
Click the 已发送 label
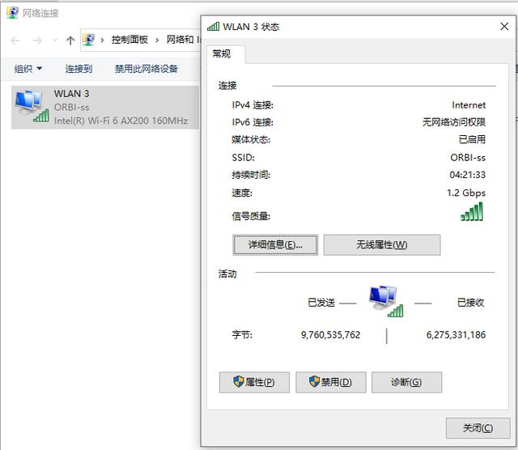321,303
